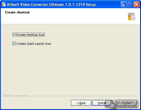Image resolution: width=141 pixels, height=110 pixels.
Task: Click the Xilisoft app icon in title bar
Action: pos(4,4)
